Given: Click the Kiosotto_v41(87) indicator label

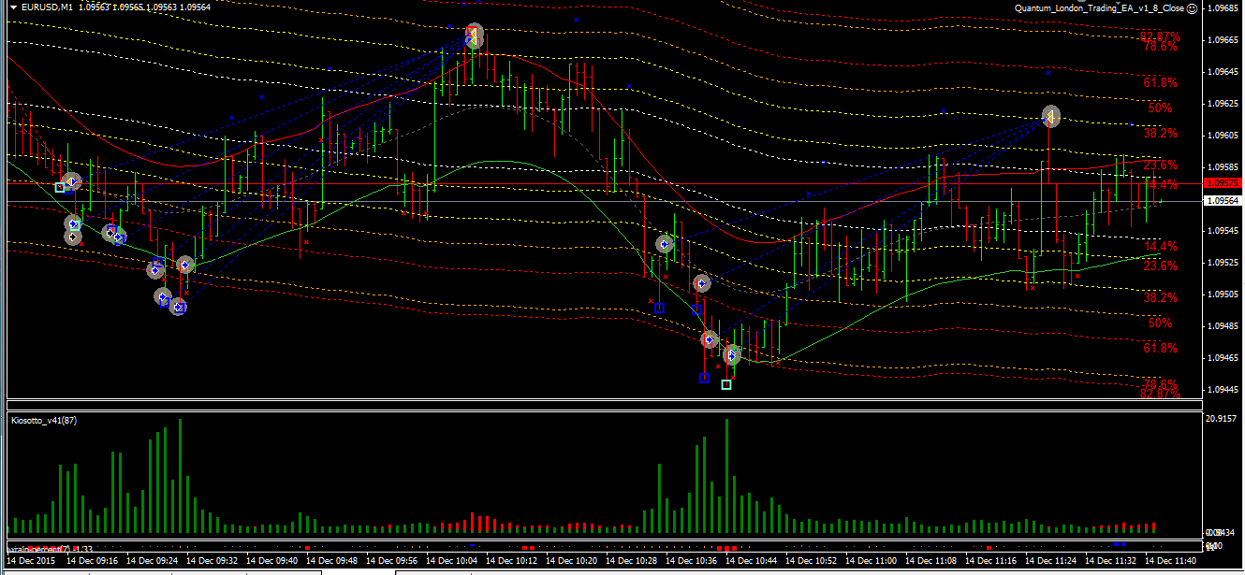Looking at the screenshot, I should click(44, 421).
